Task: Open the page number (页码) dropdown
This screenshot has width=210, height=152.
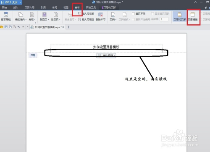Action: tap(113, 16)
